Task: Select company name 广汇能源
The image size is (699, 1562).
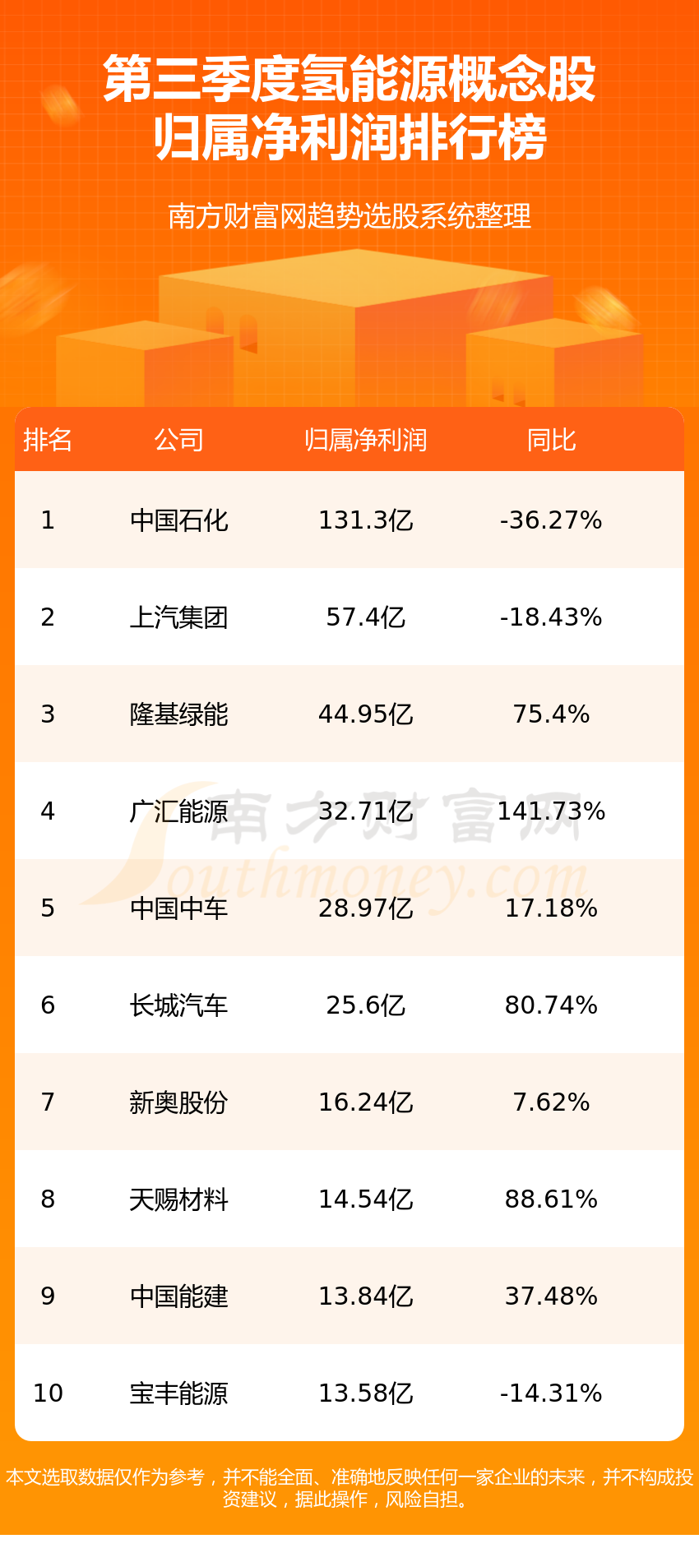Action: 178,811
